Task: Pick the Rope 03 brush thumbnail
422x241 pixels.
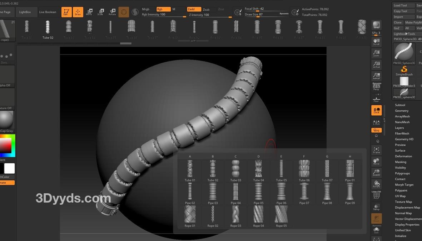Action: [235, 216]
